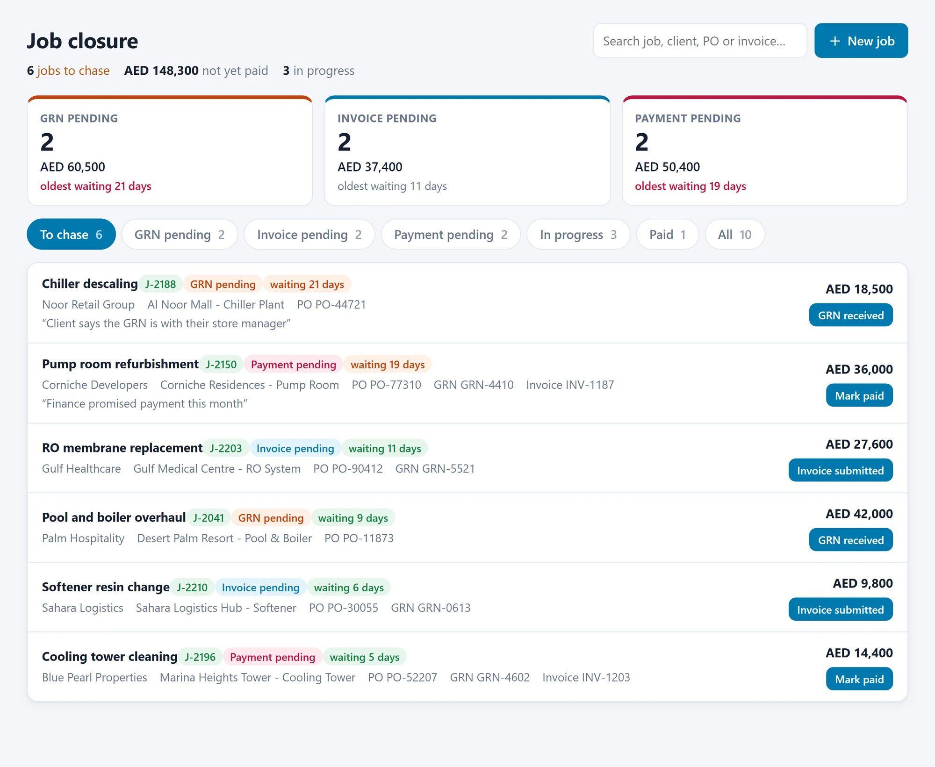Screen dimensions: 935x767
Task: Mark invoice submitted for RO membrane replacement
Action: click(x=841, y=471)
